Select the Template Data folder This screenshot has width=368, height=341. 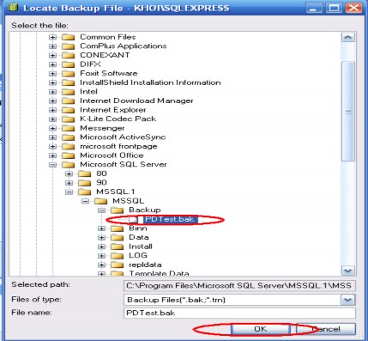(159, 273)
